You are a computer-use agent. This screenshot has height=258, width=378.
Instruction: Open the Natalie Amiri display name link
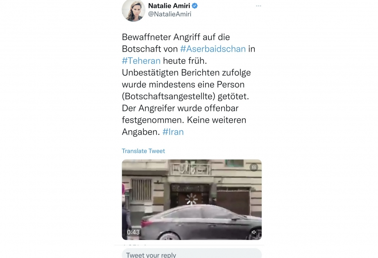169,6
